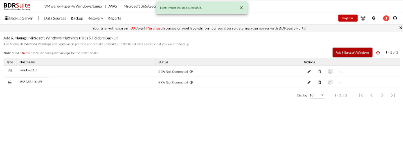Screen dimensions: 403x164
Task: Open the Backup Server grid menu icon
Action: (x=7, y=18)
